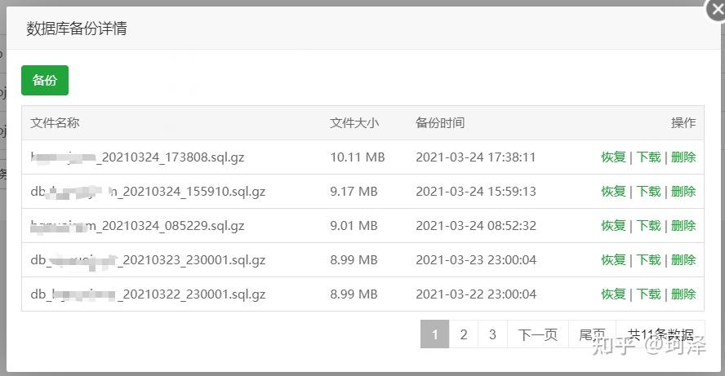The height and width of the screenshot is (376, 725).
Task: Jump to last page with 尾页
Action: coord(592,334)
